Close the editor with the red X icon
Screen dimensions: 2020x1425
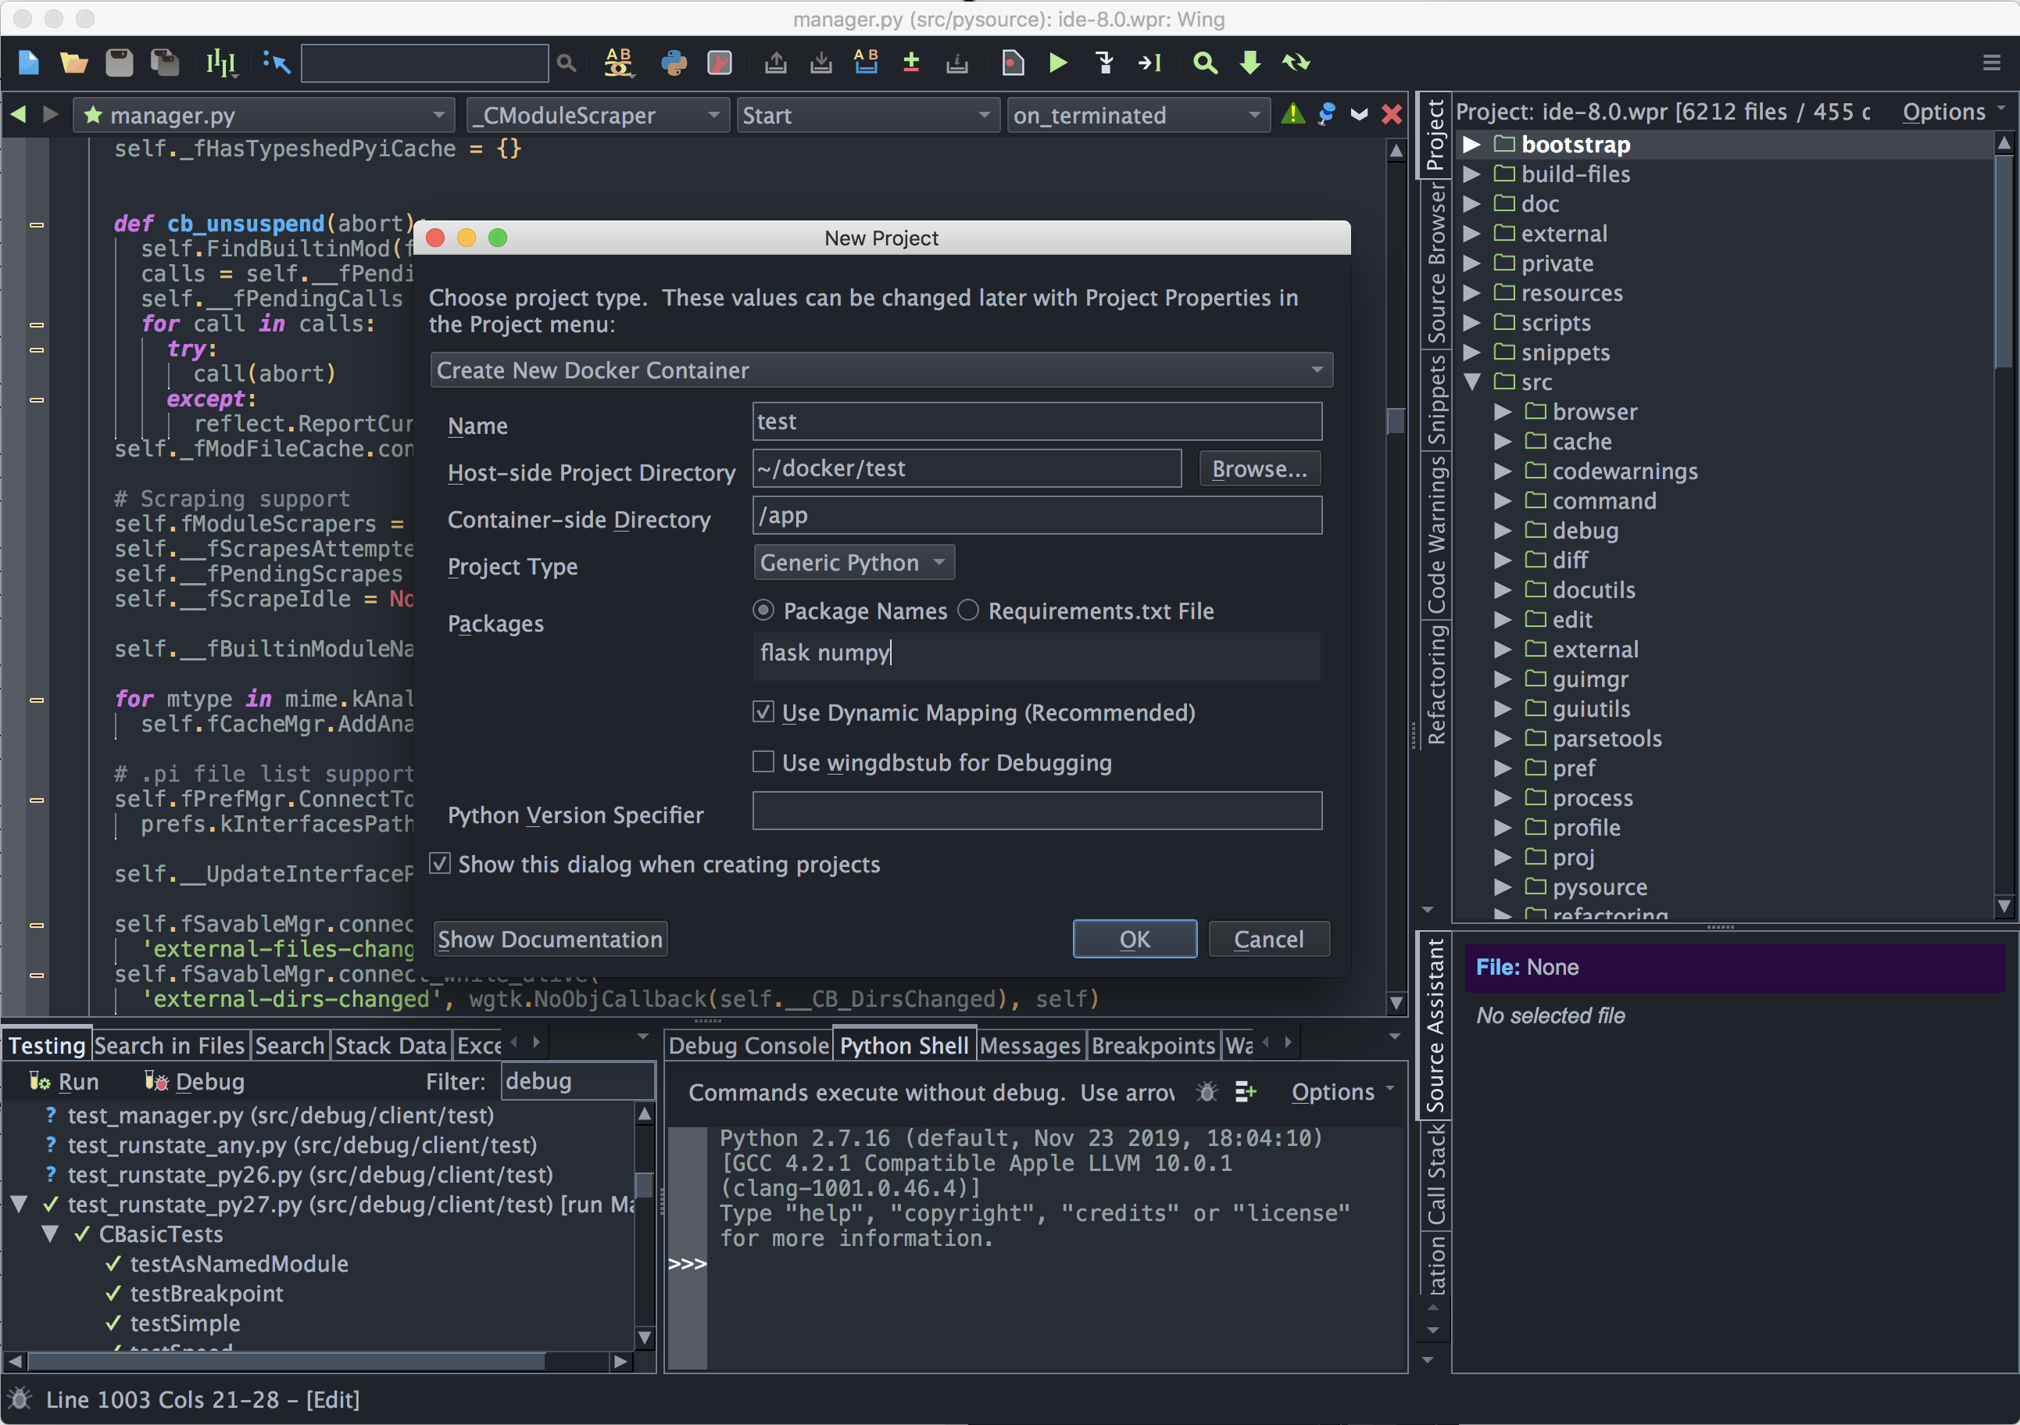(x=1392, y=114)
